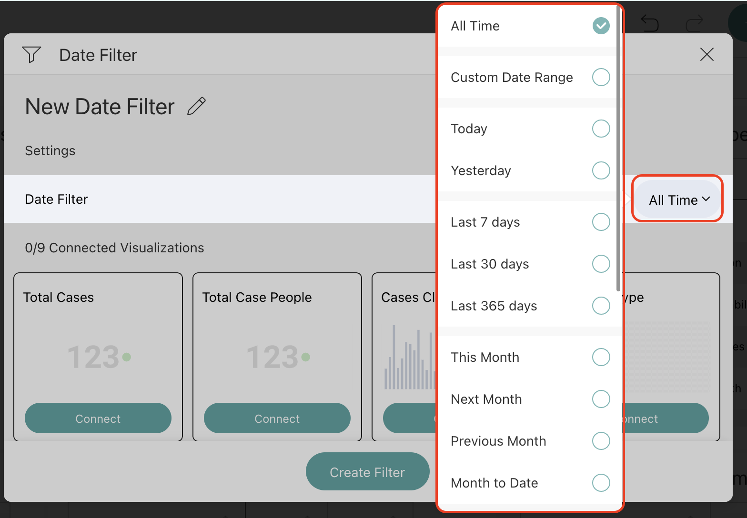This screenshot has width=747, height=518.
Task: Select Last 7 days option
Action: (x=600, y=222)
